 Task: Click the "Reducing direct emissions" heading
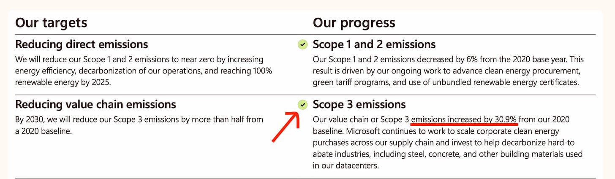pos(82,44)
